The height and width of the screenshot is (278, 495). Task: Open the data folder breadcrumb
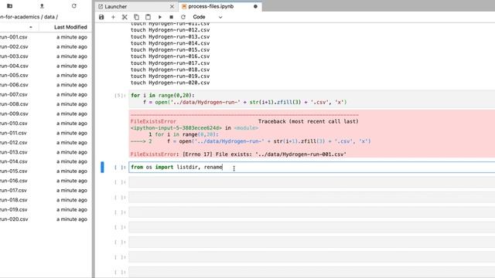click(49, 17)
